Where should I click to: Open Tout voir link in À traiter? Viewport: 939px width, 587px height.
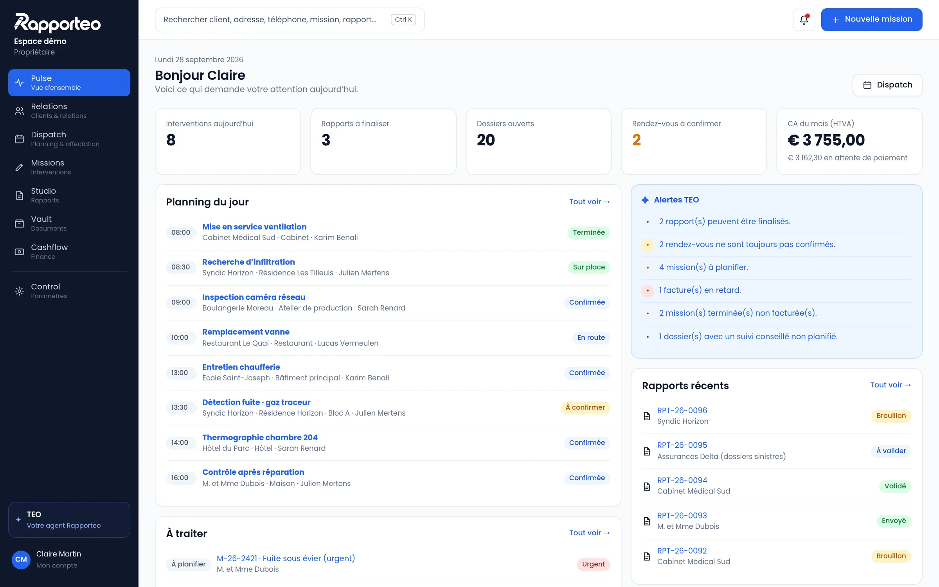click(589, 533)
